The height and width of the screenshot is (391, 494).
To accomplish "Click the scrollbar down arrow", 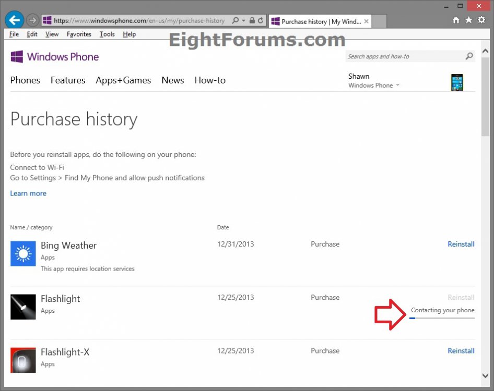I will tap(485, 375).
